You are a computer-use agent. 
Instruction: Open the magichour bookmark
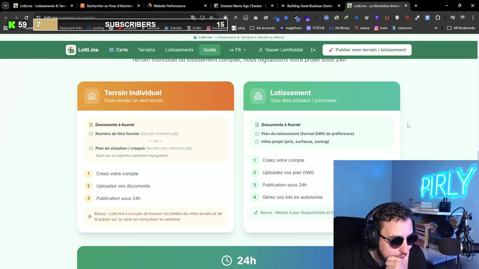point(291,28)
